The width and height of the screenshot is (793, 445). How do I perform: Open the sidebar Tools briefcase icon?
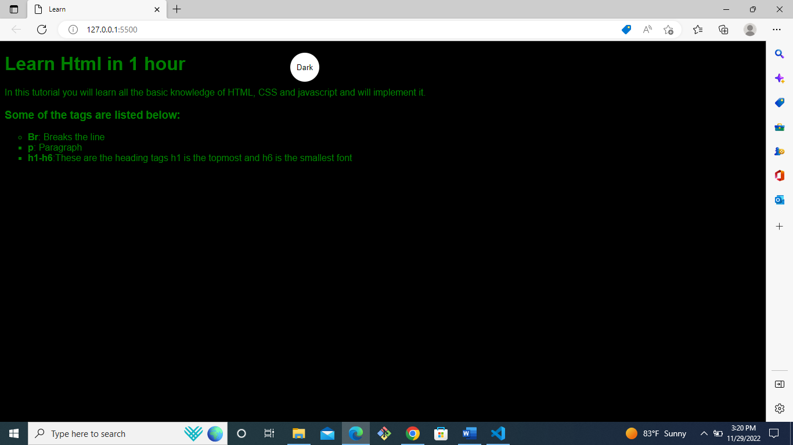[780, 127]
